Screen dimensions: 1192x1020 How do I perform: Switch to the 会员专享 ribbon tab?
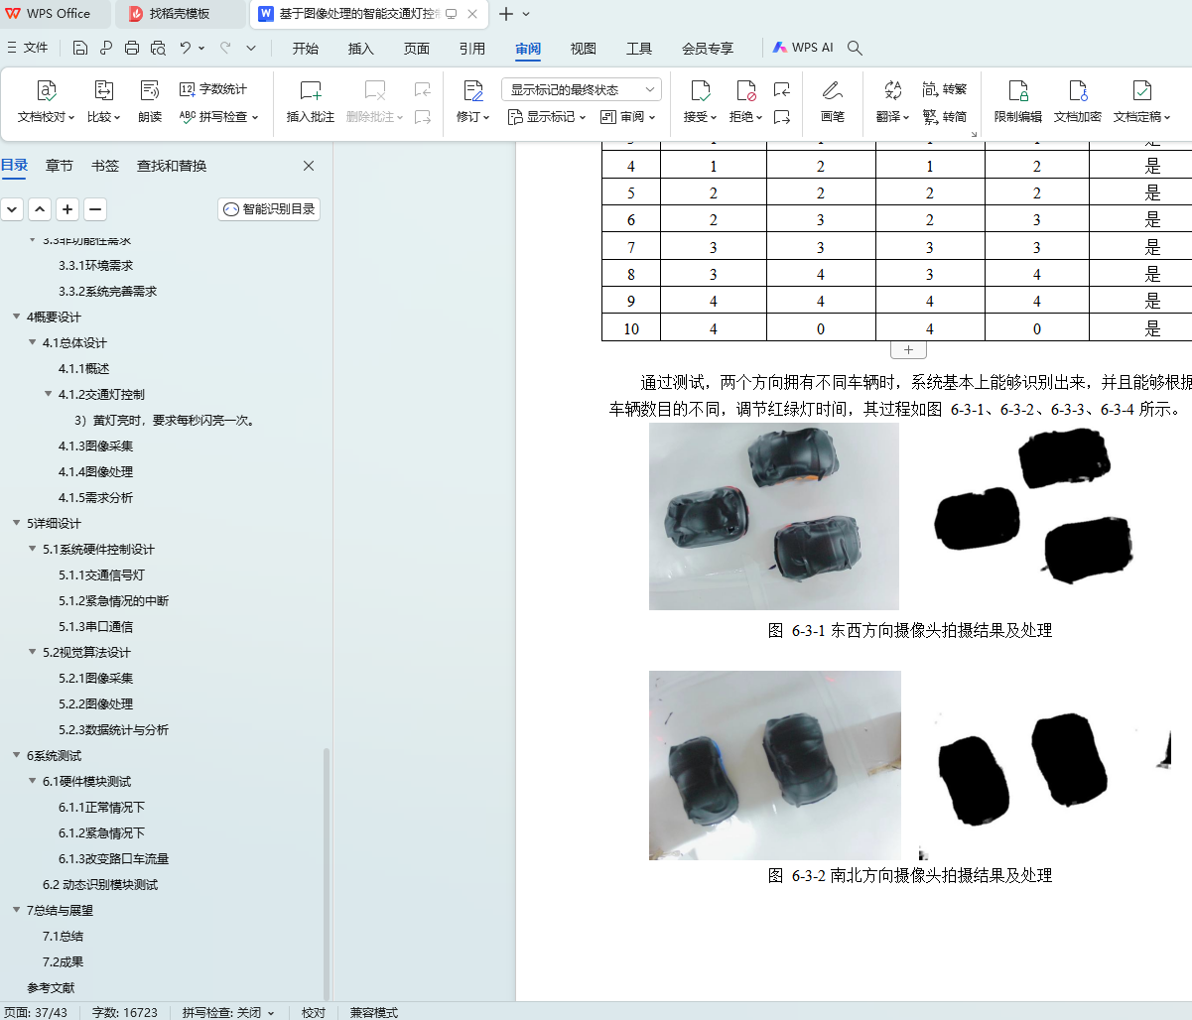pyautogui.click(x=708, y=49)
